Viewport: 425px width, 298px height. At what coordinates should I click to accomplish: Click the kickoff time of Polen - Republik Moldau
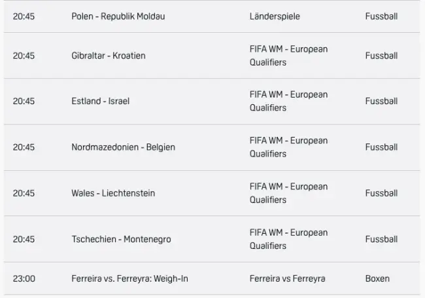point(24,16)
